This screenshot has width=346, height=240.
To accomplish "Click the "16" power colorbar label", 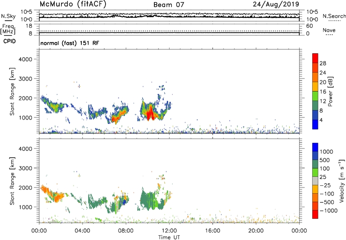I will coord(323,92).
